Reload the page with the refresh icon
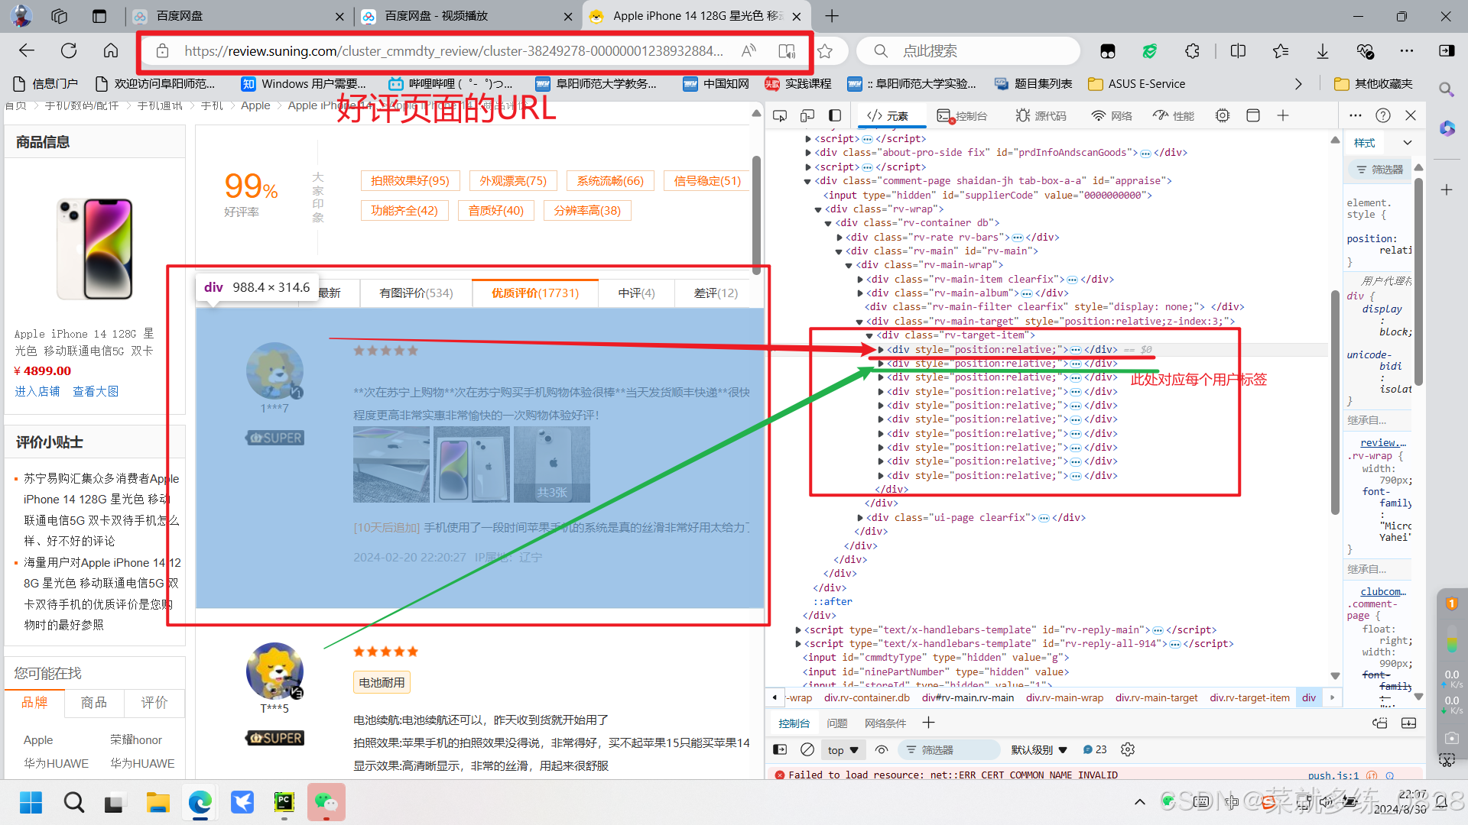The height and width of the screenshot is (825, 1468). 69,51
